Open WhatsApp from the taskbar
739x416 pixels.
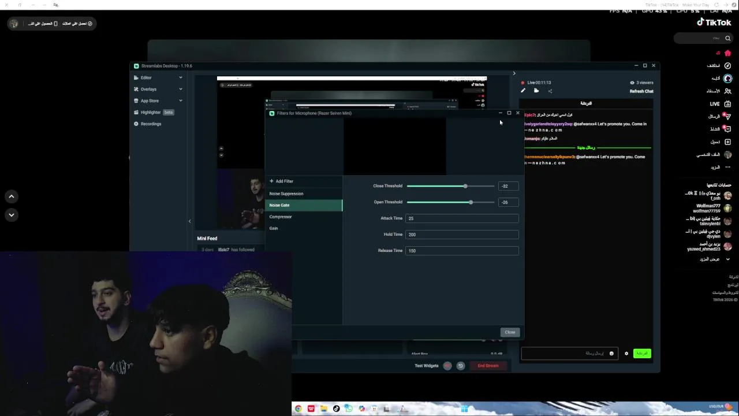349,408
